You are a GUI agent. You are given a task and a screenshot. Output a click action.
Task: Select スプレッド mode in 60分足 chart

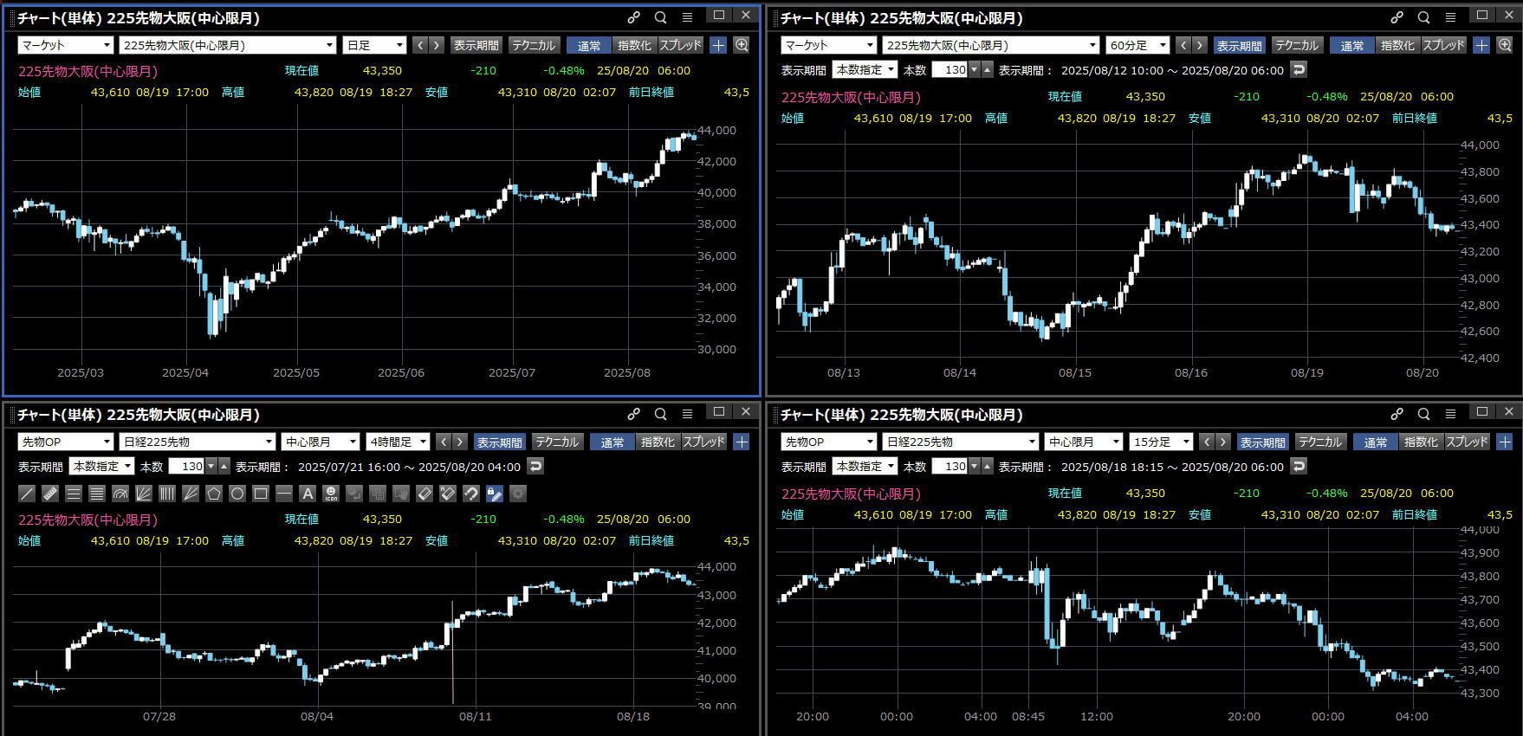coord(1443,45)
